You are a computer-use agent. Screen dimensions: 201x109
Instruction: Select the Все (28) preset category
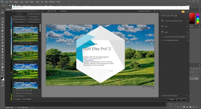(19, 14)
